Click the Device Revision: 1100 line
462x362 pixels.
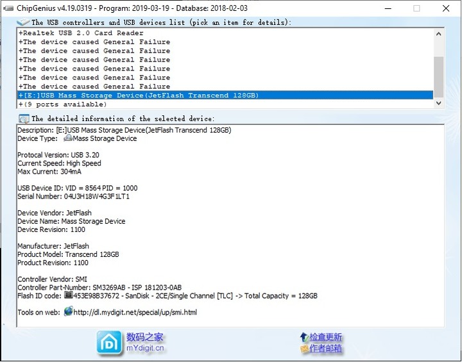click(x=51, y=229)
